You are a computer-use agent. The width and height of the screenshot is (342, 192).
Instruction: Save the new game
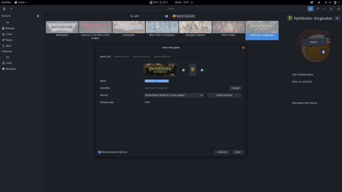pos(238,152)
